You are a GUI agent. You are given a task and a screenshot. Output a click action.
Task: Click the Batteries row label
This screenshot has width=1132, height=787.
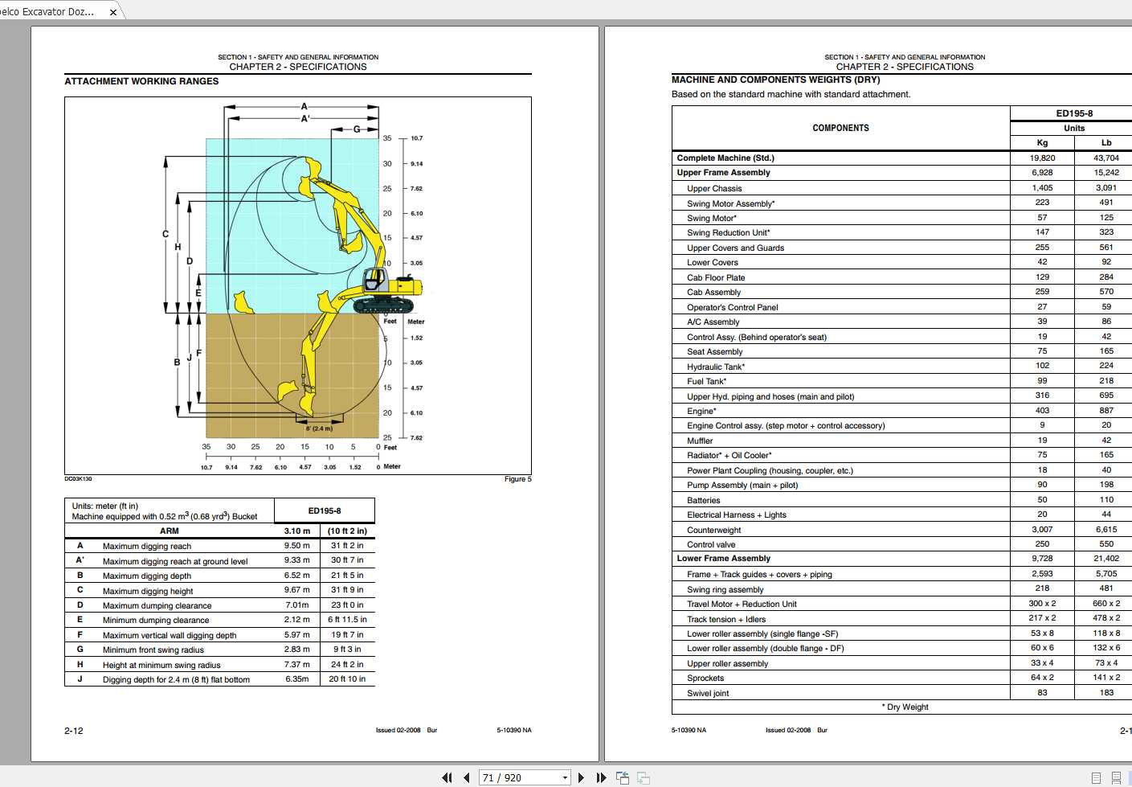click(703, 500)
